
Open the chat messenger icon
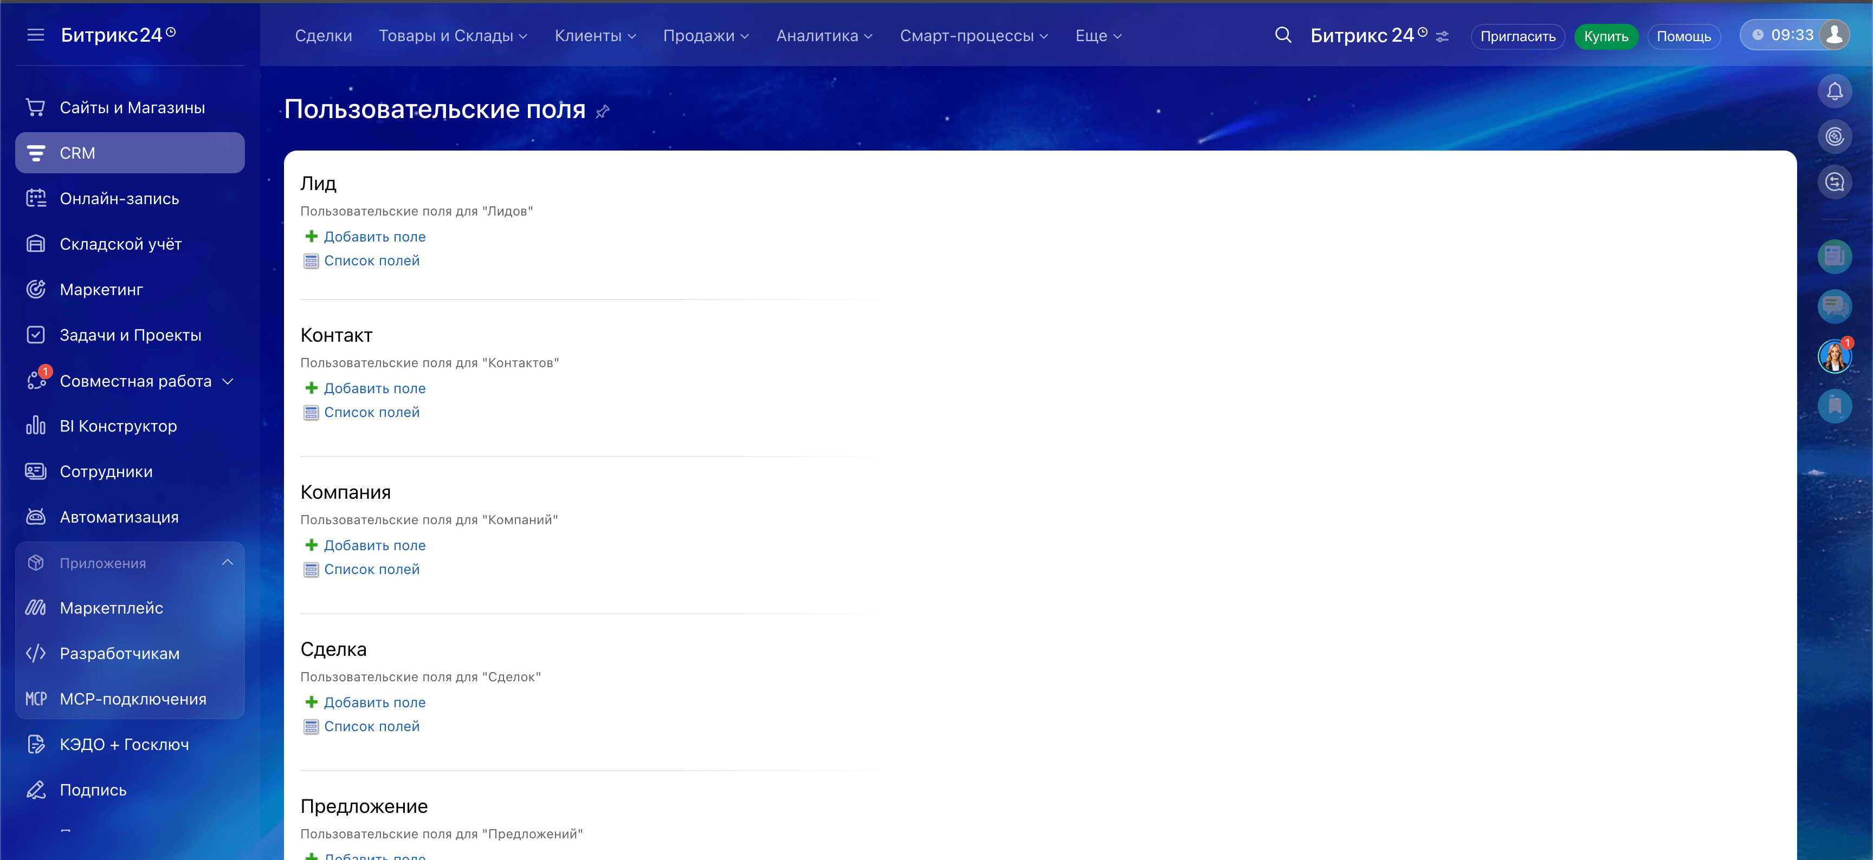click(x=1835, y=307)
